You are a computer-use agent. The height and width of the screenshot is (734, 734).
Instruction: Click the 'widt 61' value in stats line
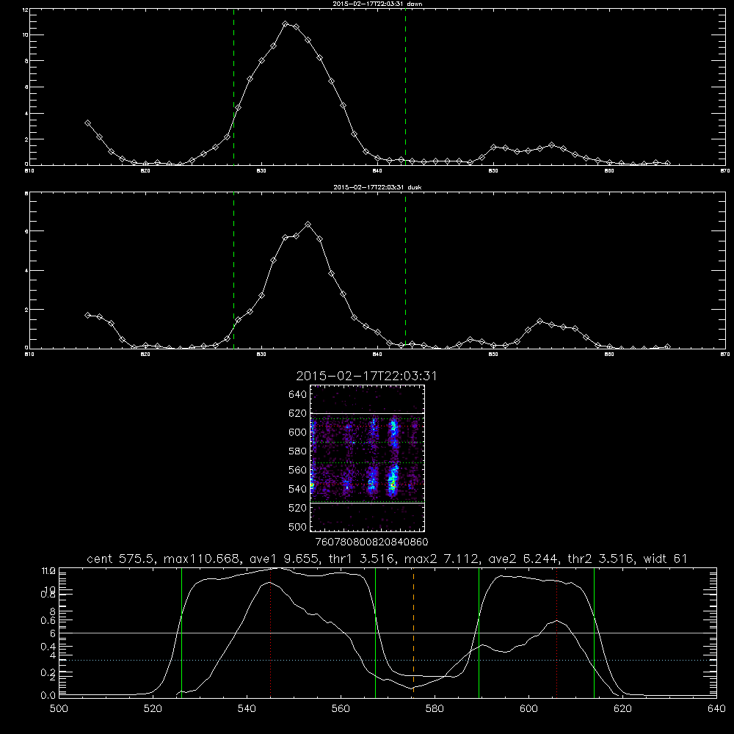[x=665, y=559]
